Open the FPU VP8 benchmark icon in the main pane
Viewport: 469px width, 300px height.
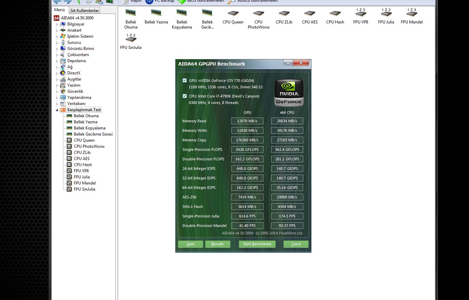(x=360, y=17)
